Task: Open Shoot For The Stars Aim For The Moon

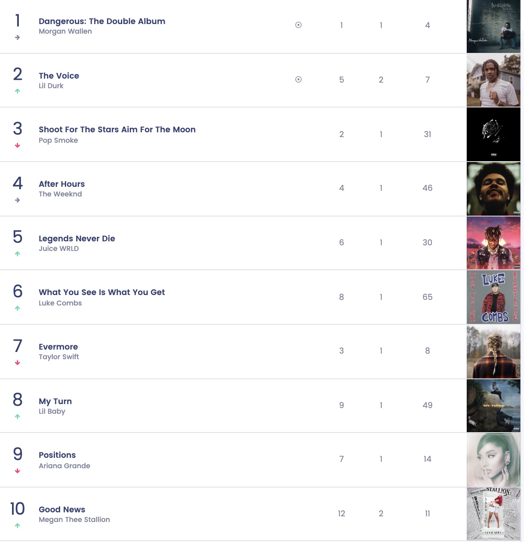Action: point(117,129)
